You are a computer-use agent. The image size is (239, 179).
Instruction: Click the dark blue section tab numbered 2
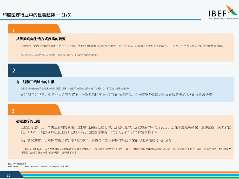[35, 70]
